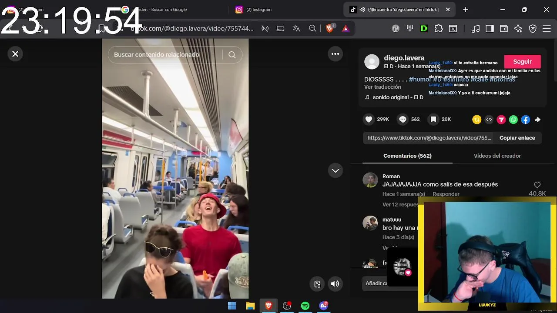Click Brave browser taskbar icon
This screenshot has height=313, width=557.
[268, 306]
